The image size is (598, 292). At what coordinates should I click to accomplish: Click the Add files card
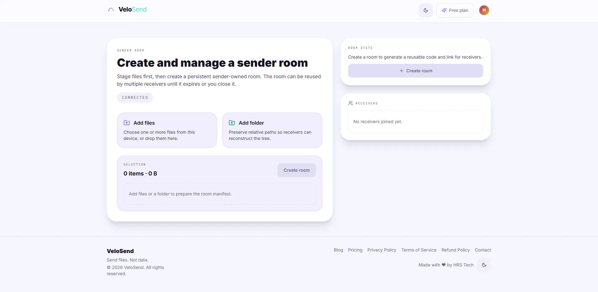pyautogui.click(x=167, y=130)
